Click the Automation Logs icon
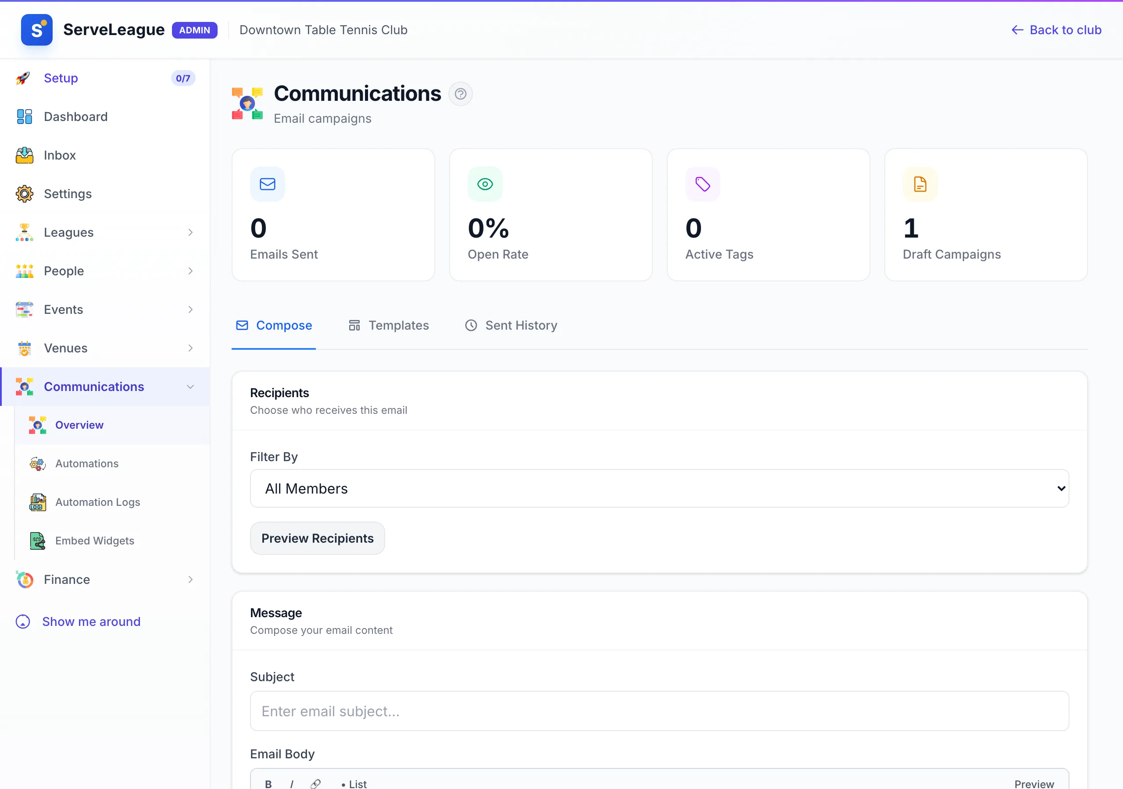 pyautogui.click(x=37, y=502)
